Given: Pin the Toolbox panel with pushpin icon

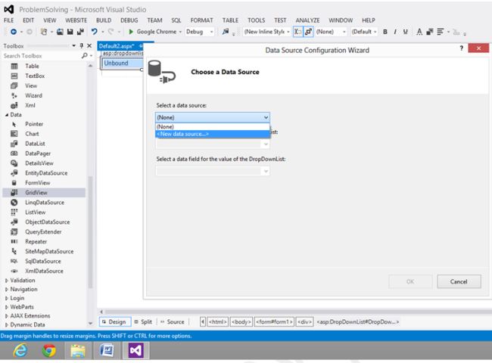Looking at the screenshot, I should pos(82,46).
